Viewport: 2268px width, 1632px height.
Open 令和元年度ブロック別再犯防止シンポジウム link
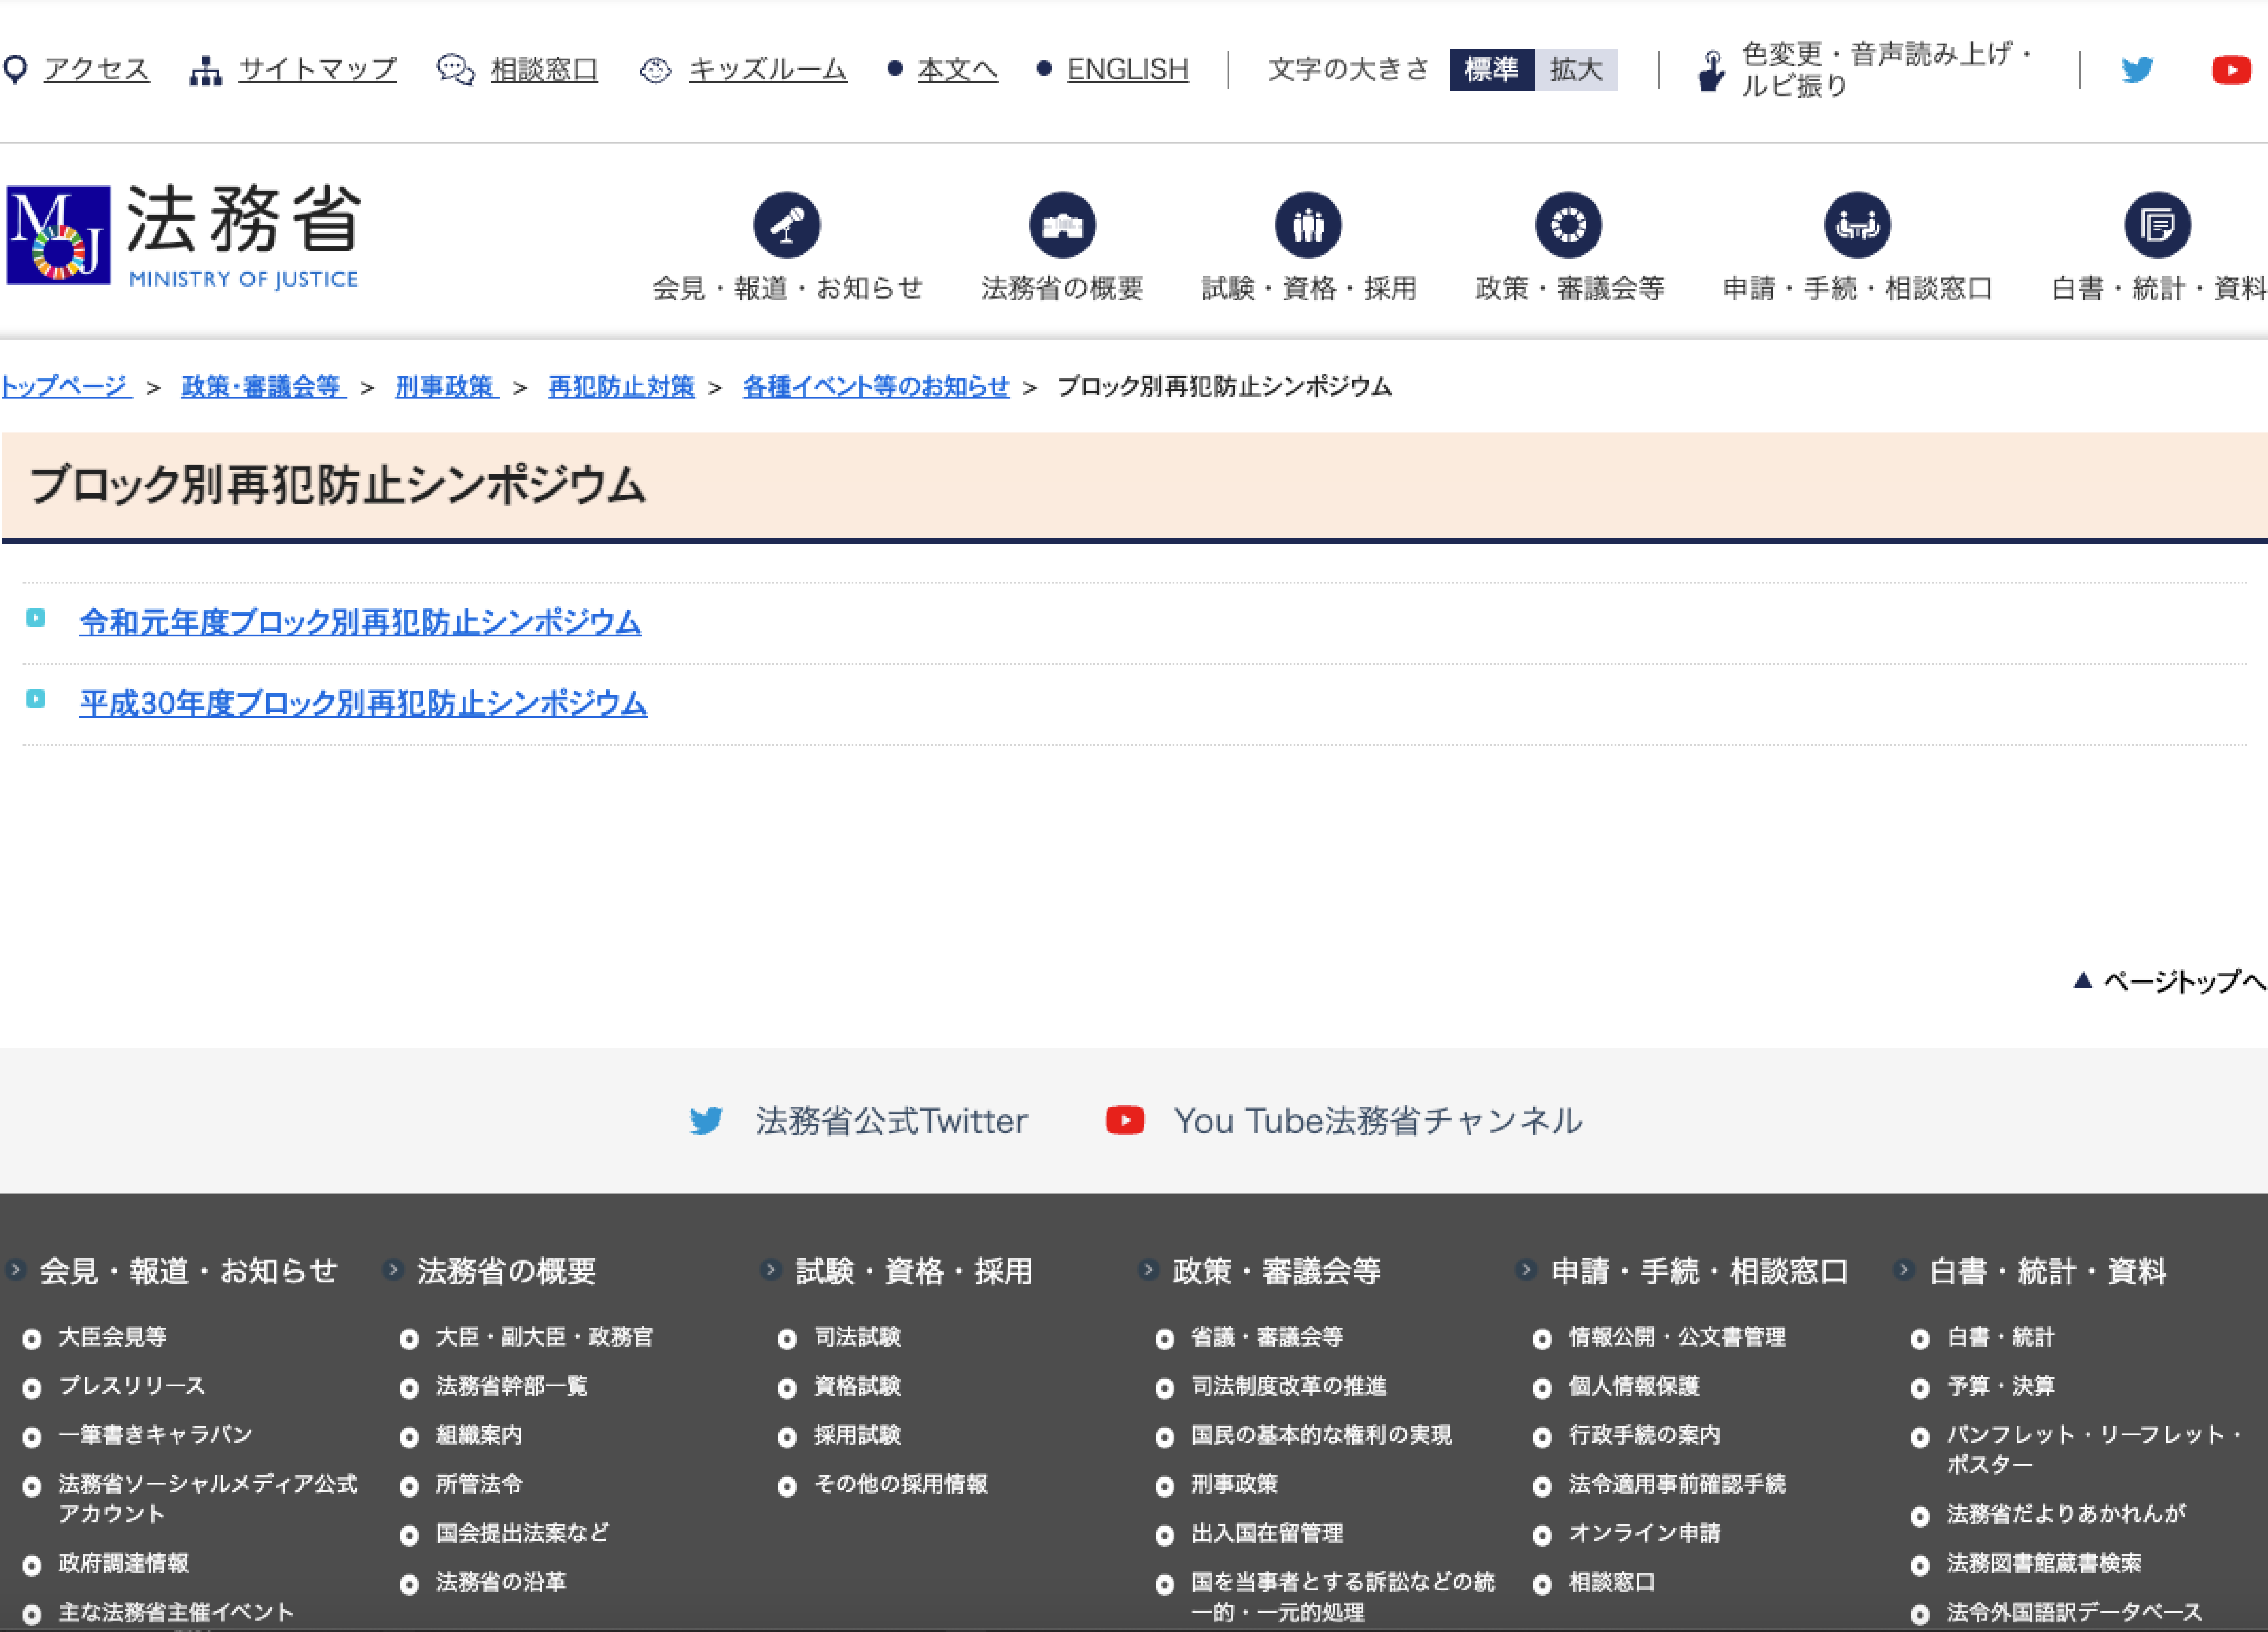click(360, 622)
